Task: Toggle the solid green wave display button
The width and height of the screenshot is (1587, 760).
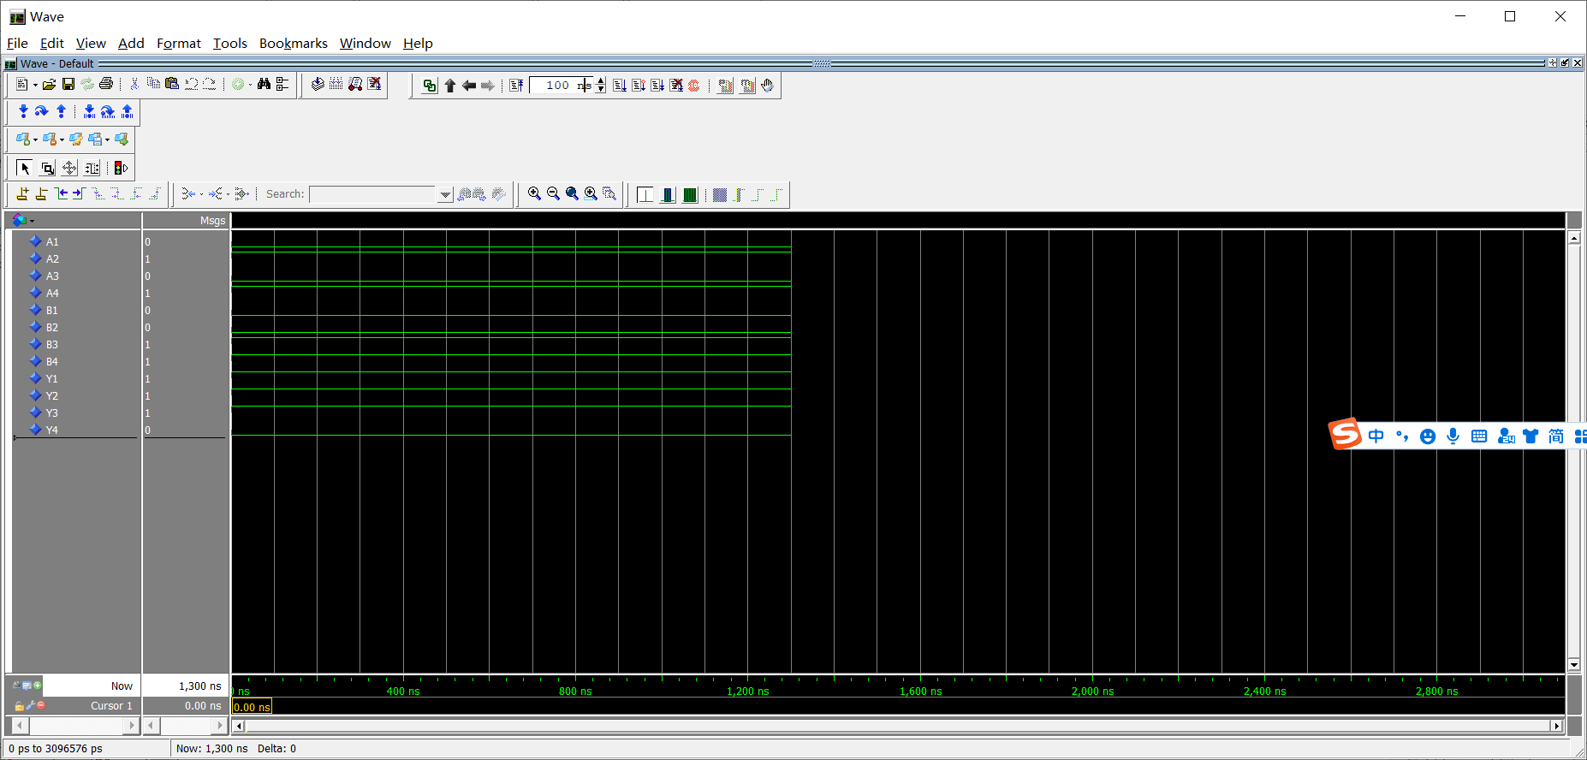Action: (x=690, y=194)
